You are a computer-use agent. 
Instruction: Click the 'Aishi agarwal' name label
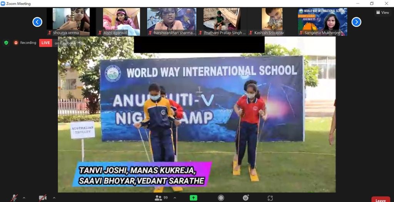pyautogui.click(x=115, y=33)
